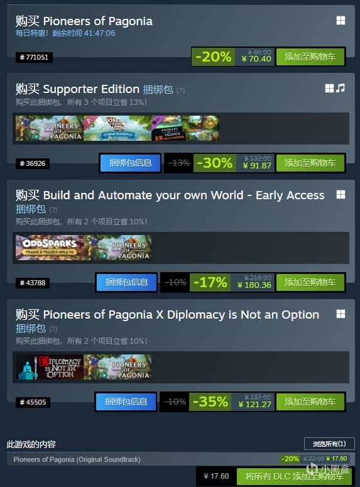Open 捆绑包信息 for Supporter Edition

130,163
